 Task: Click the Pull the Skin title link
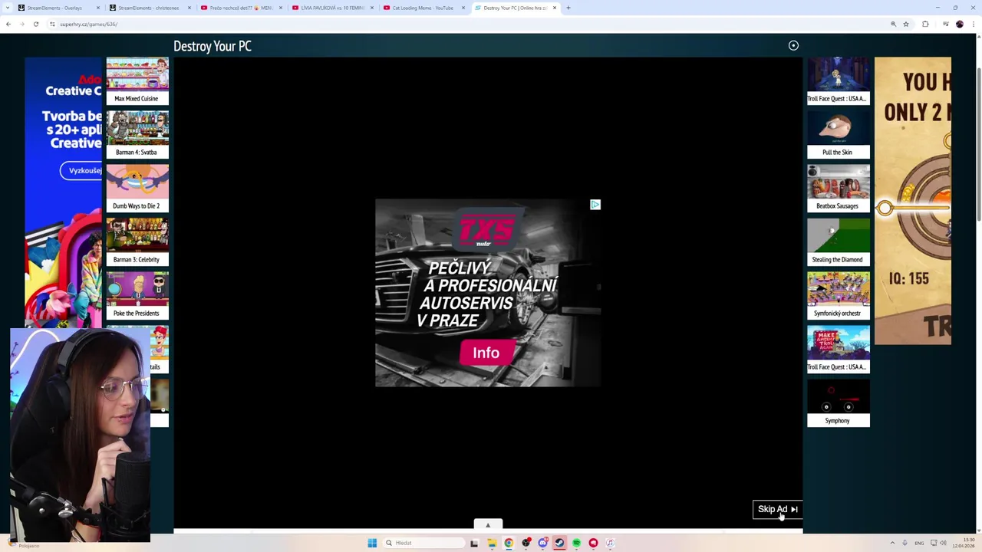coord(837,152)
